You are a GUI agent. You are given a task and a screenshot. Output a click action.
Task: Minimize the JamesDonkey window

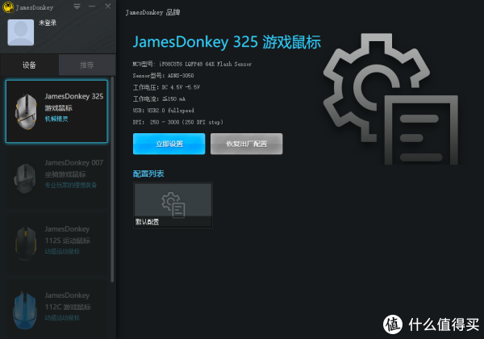(x=92, y=6)
